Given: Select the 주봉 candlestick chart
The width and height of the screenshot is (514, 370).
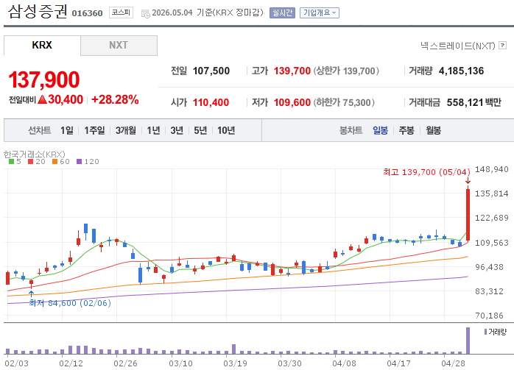Looking at the screenshot, I should point(406,130).
